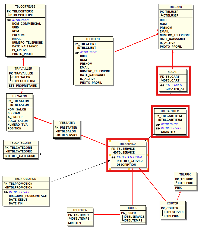This screenshot has width=199, height=228.
Task: Click the link icon next to IDTBLUSER in TBLCART
Action: pyautogui.click(x=162, y=85)
